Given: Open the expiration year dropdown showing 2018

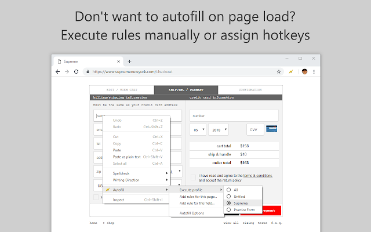Looking at the screenshot, I should (219, 130).
